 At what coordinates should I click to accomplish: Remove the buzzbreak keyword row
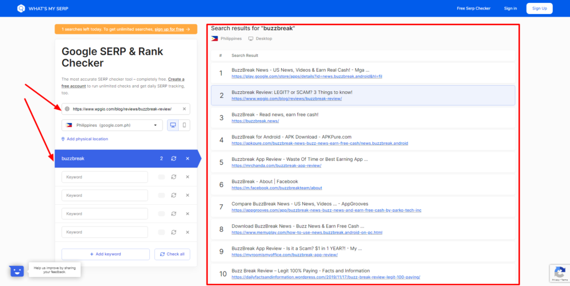pos(188,159)
